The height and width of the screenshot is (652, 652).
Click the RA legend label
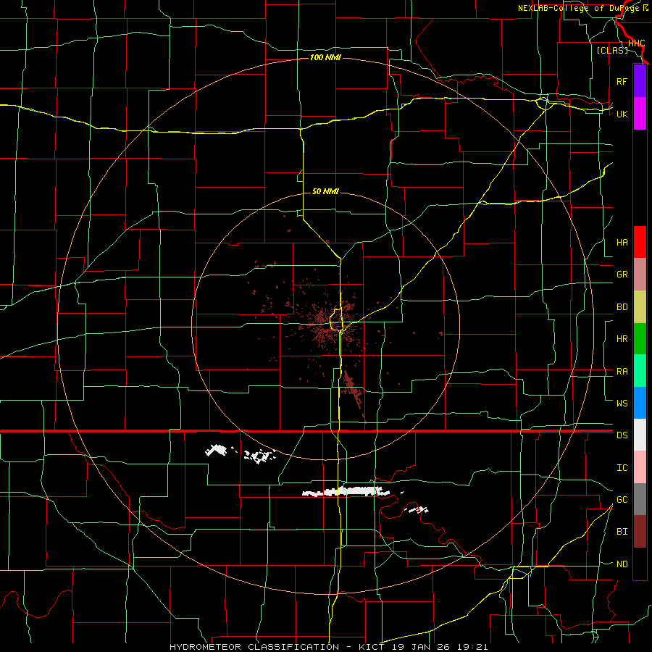point(622,371)
